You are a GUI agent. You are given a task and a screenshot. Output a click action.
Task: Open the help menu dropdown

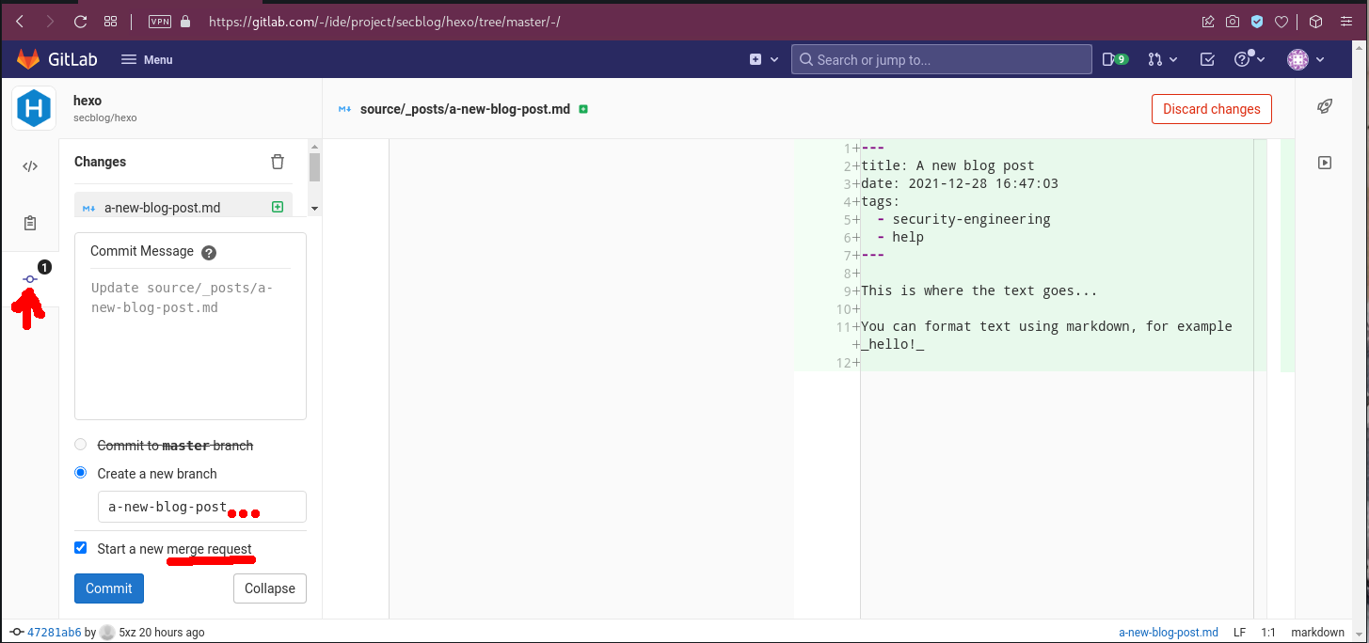(1250, 59)
